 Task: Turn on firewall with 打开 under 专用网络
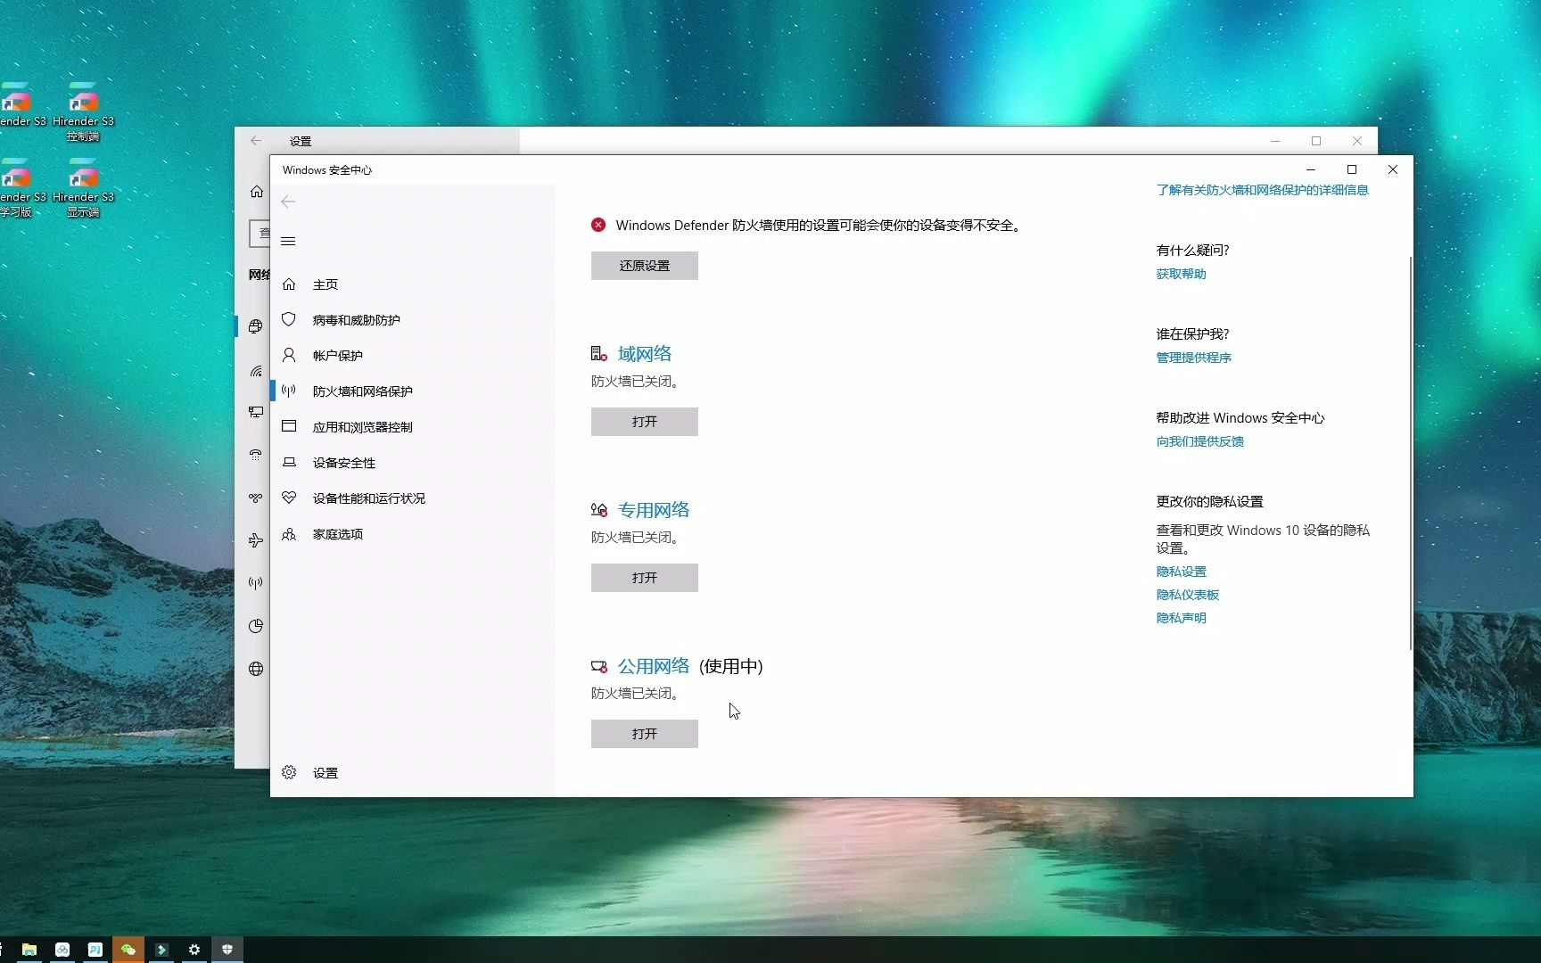(645, 578)
